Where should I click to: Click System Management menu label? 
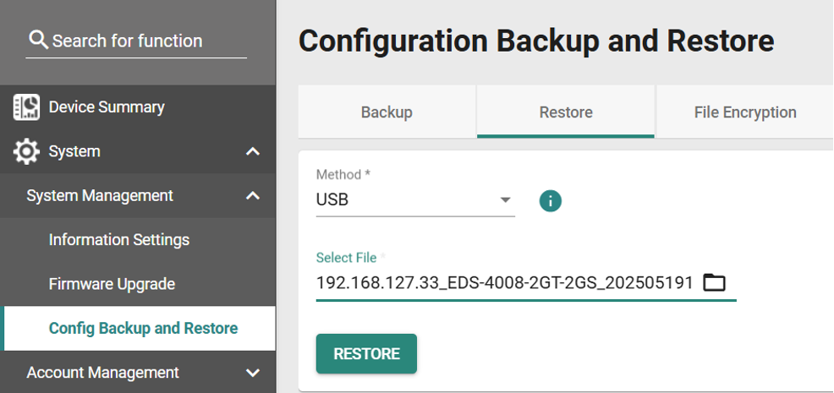100,196
